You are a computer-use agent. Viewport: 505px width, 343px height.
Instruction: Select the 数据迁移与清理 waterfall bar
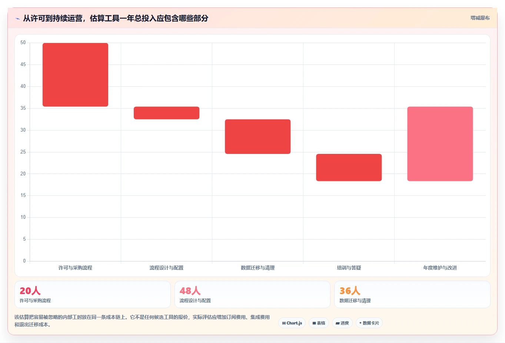[258, 136]
